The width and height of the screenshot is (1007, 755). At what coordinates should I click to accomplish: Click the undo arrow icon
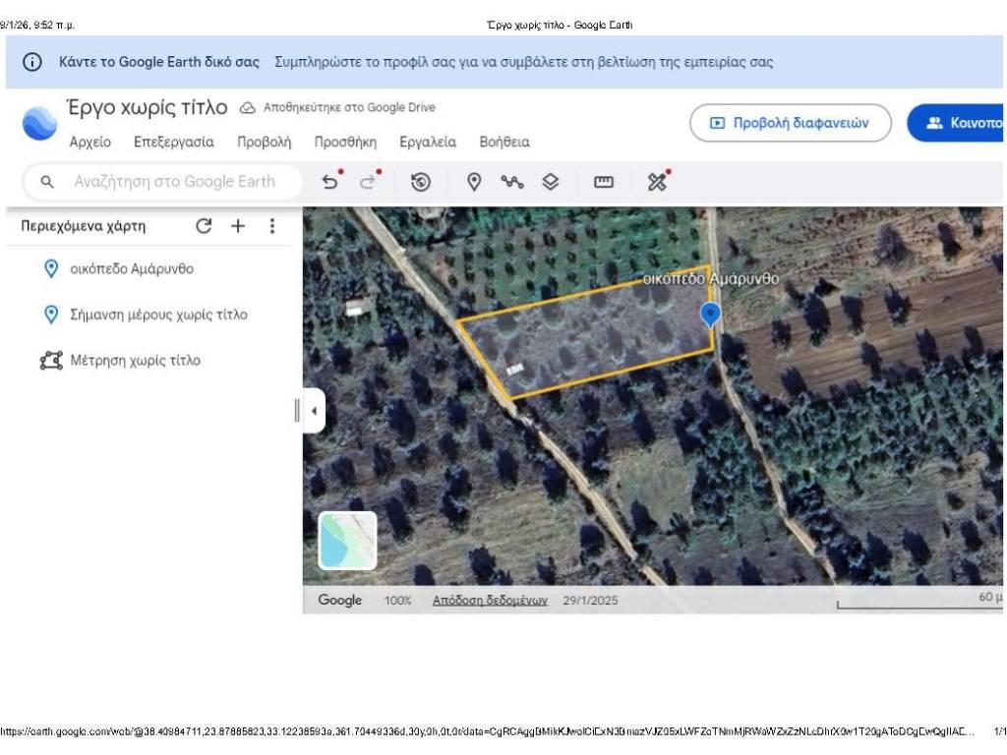330,182
